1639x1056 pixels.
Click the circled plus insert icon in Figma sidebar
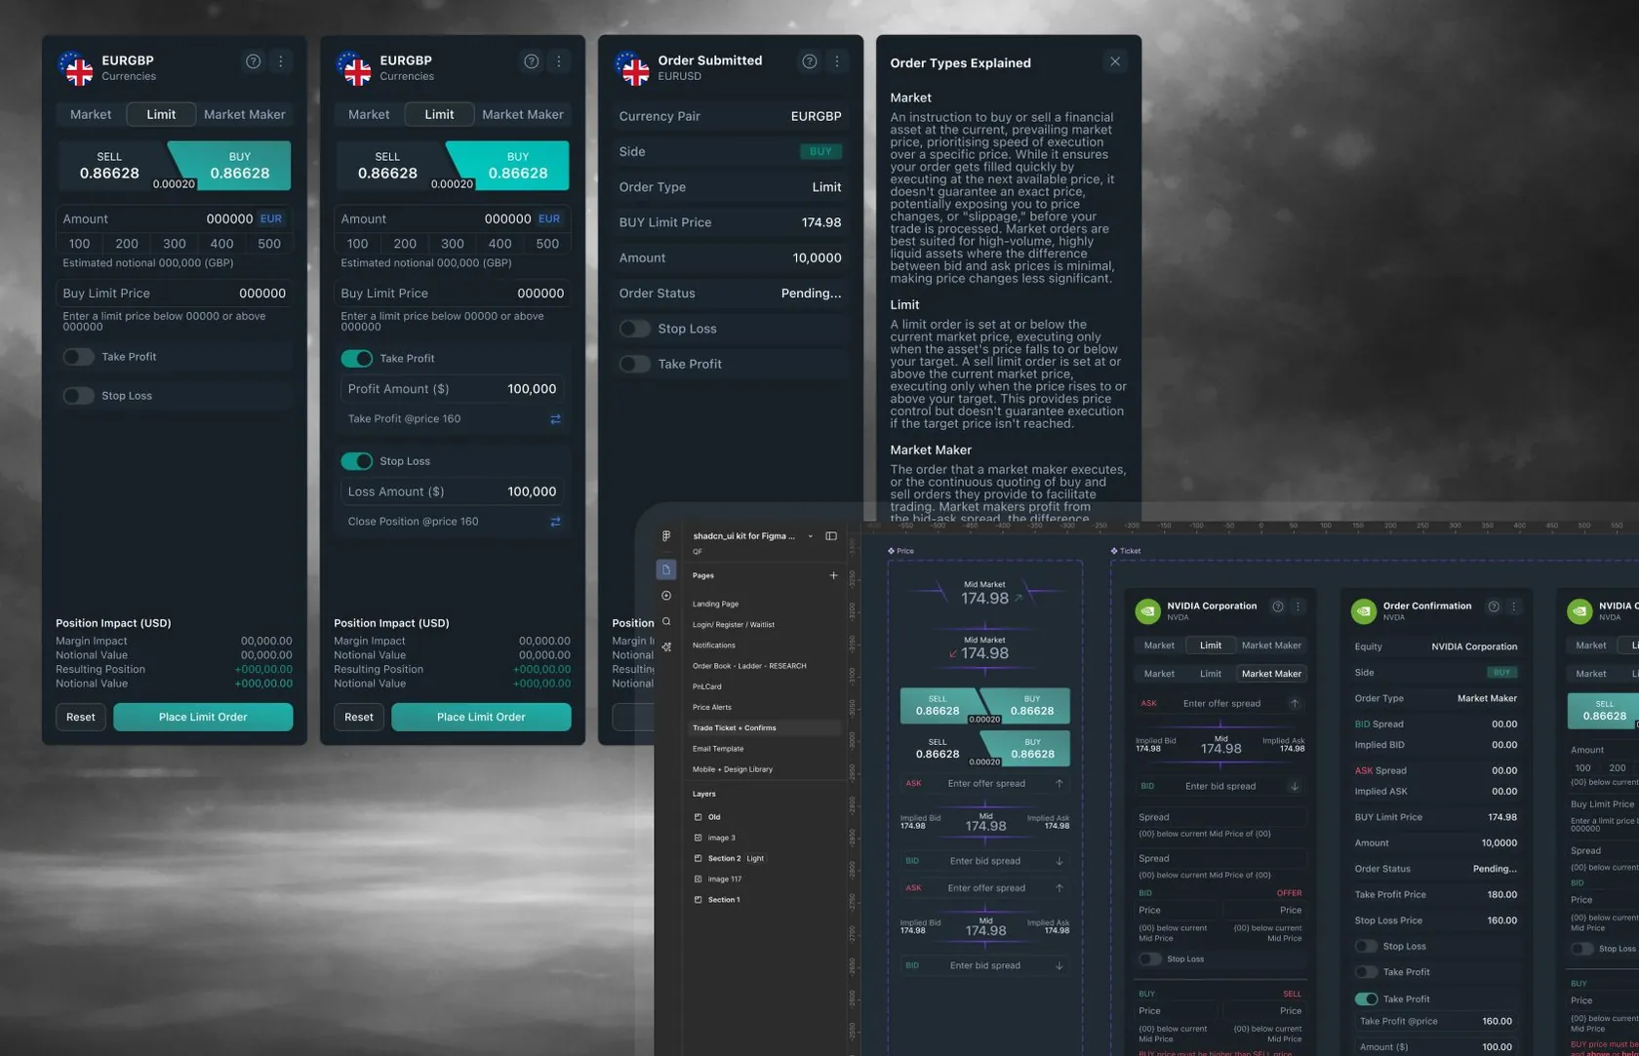(x=666, y=596)
